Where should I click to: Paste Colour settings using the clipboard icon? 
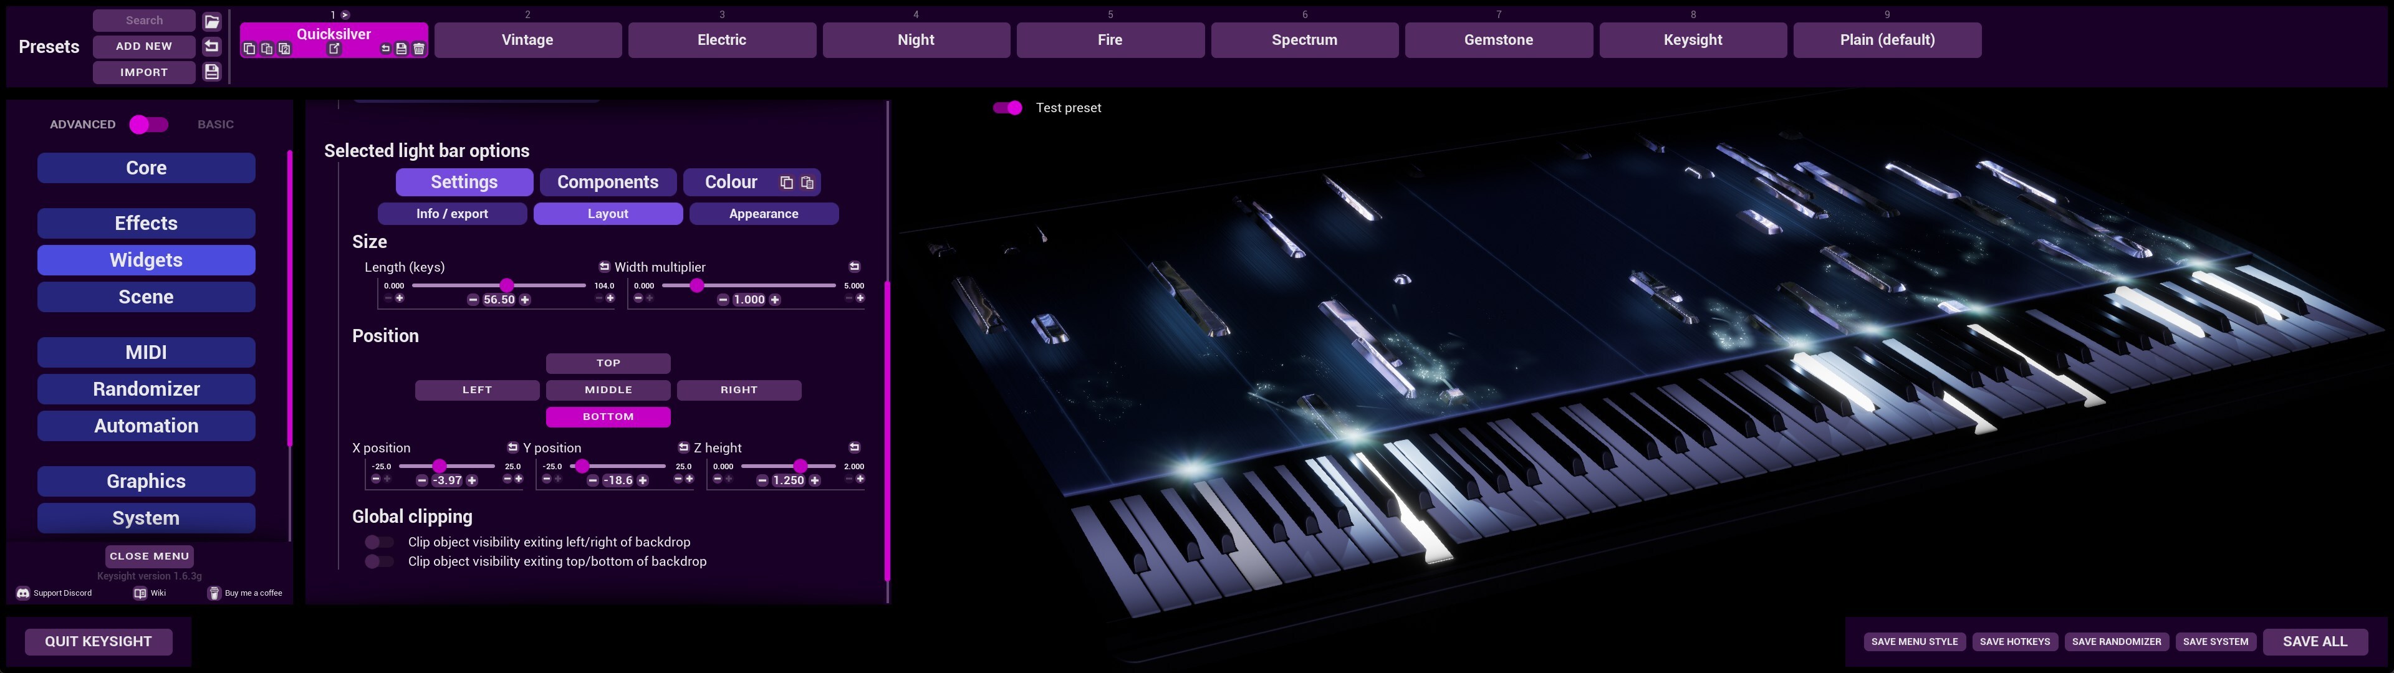[807, 183]
